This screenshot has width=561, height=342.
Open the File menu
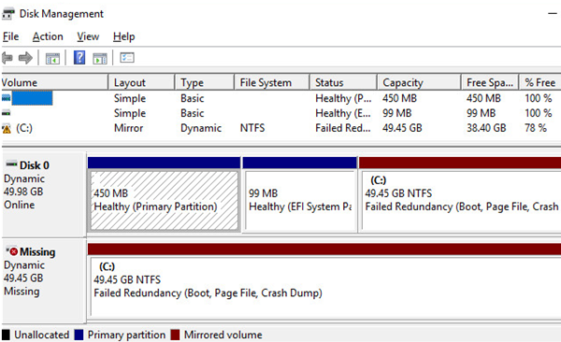10,36
